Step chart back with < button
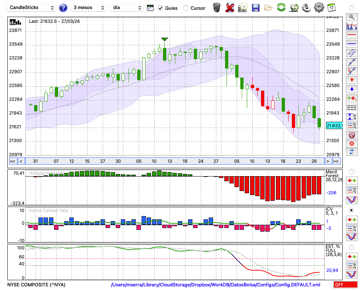 21,161
